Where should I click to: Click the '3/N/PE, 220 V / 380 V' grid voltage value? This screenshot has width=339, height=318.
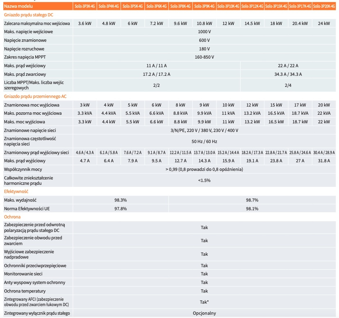[x=204, y=130]
